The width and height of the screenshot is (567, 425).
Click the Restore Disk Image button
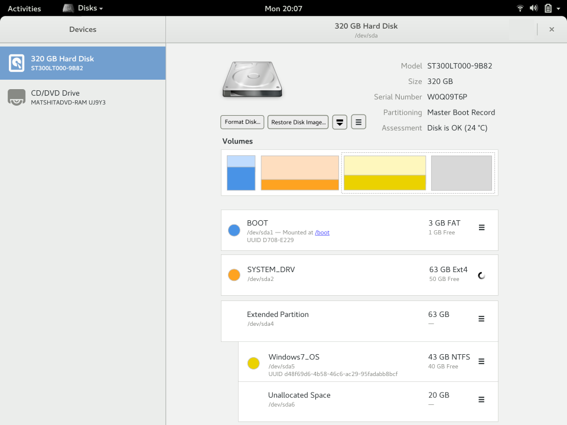click(298, 122)
